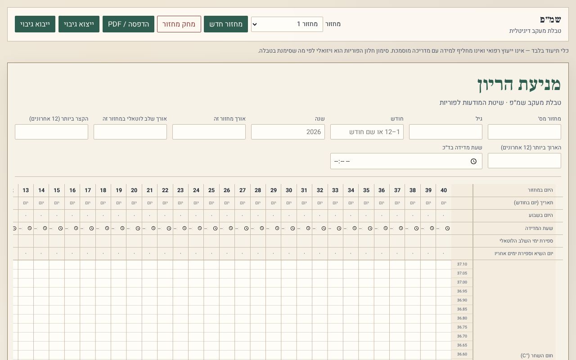Screen dimensions: 576x360
Task: Click the clock icon in day 28 measurement time
Action: [x=262, y=228]
